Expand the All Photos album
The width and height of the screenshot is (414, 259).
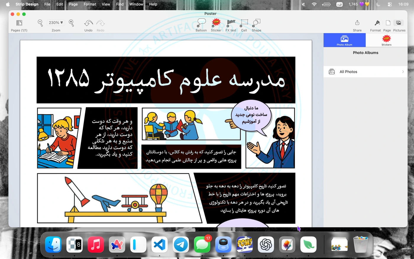point(366,72)
